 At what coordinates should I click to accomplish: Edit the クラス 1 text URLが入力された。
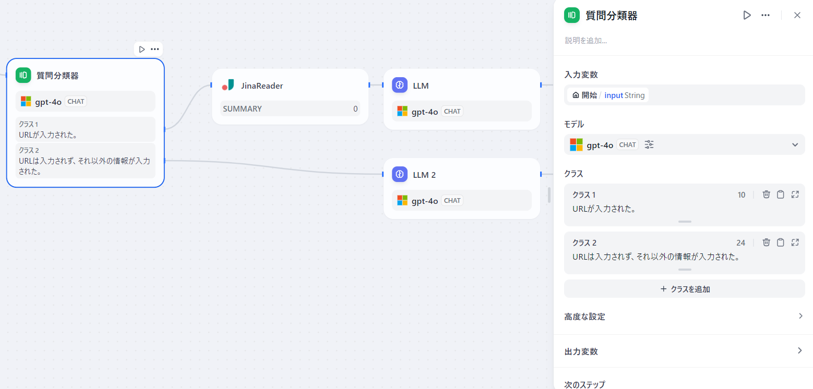603,209
